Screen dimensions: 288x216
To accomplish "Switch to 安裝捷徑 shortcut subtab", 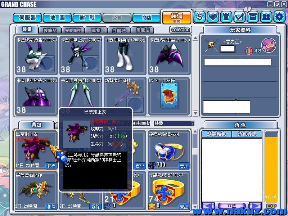I will click(73, 30).
